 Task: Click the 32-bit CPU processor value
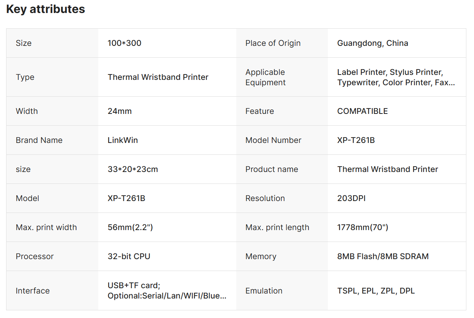click(x=129, y=256)
